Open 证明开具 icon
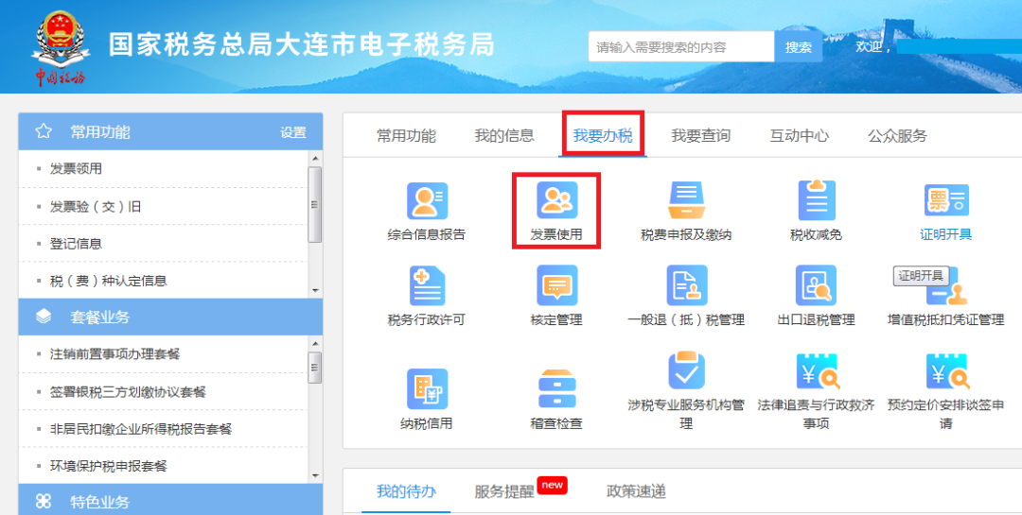This screenshot has height=515, width=1022. [x=946, y=200]
